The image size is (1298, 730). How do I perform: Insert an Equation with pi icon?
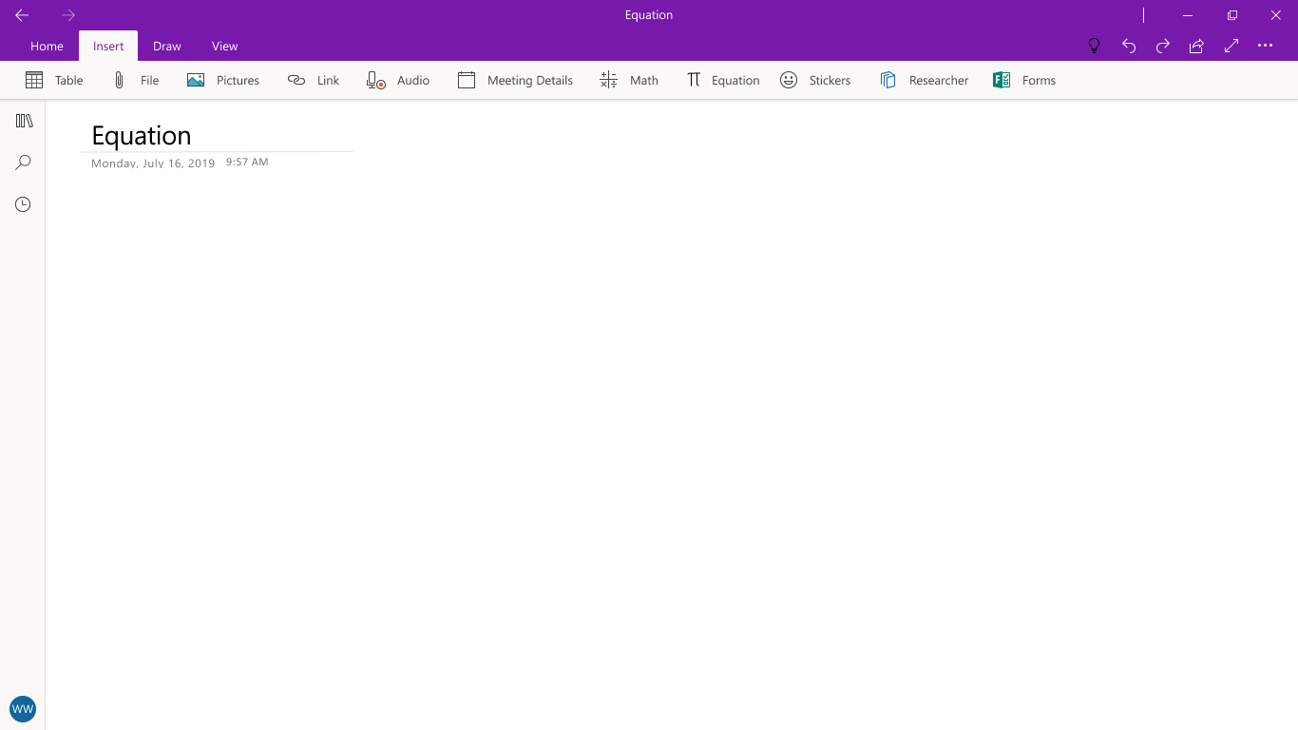[x=723, y=81]
